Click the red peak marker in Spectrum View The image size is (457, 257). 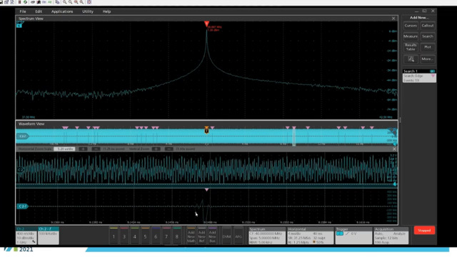[206, 24]
